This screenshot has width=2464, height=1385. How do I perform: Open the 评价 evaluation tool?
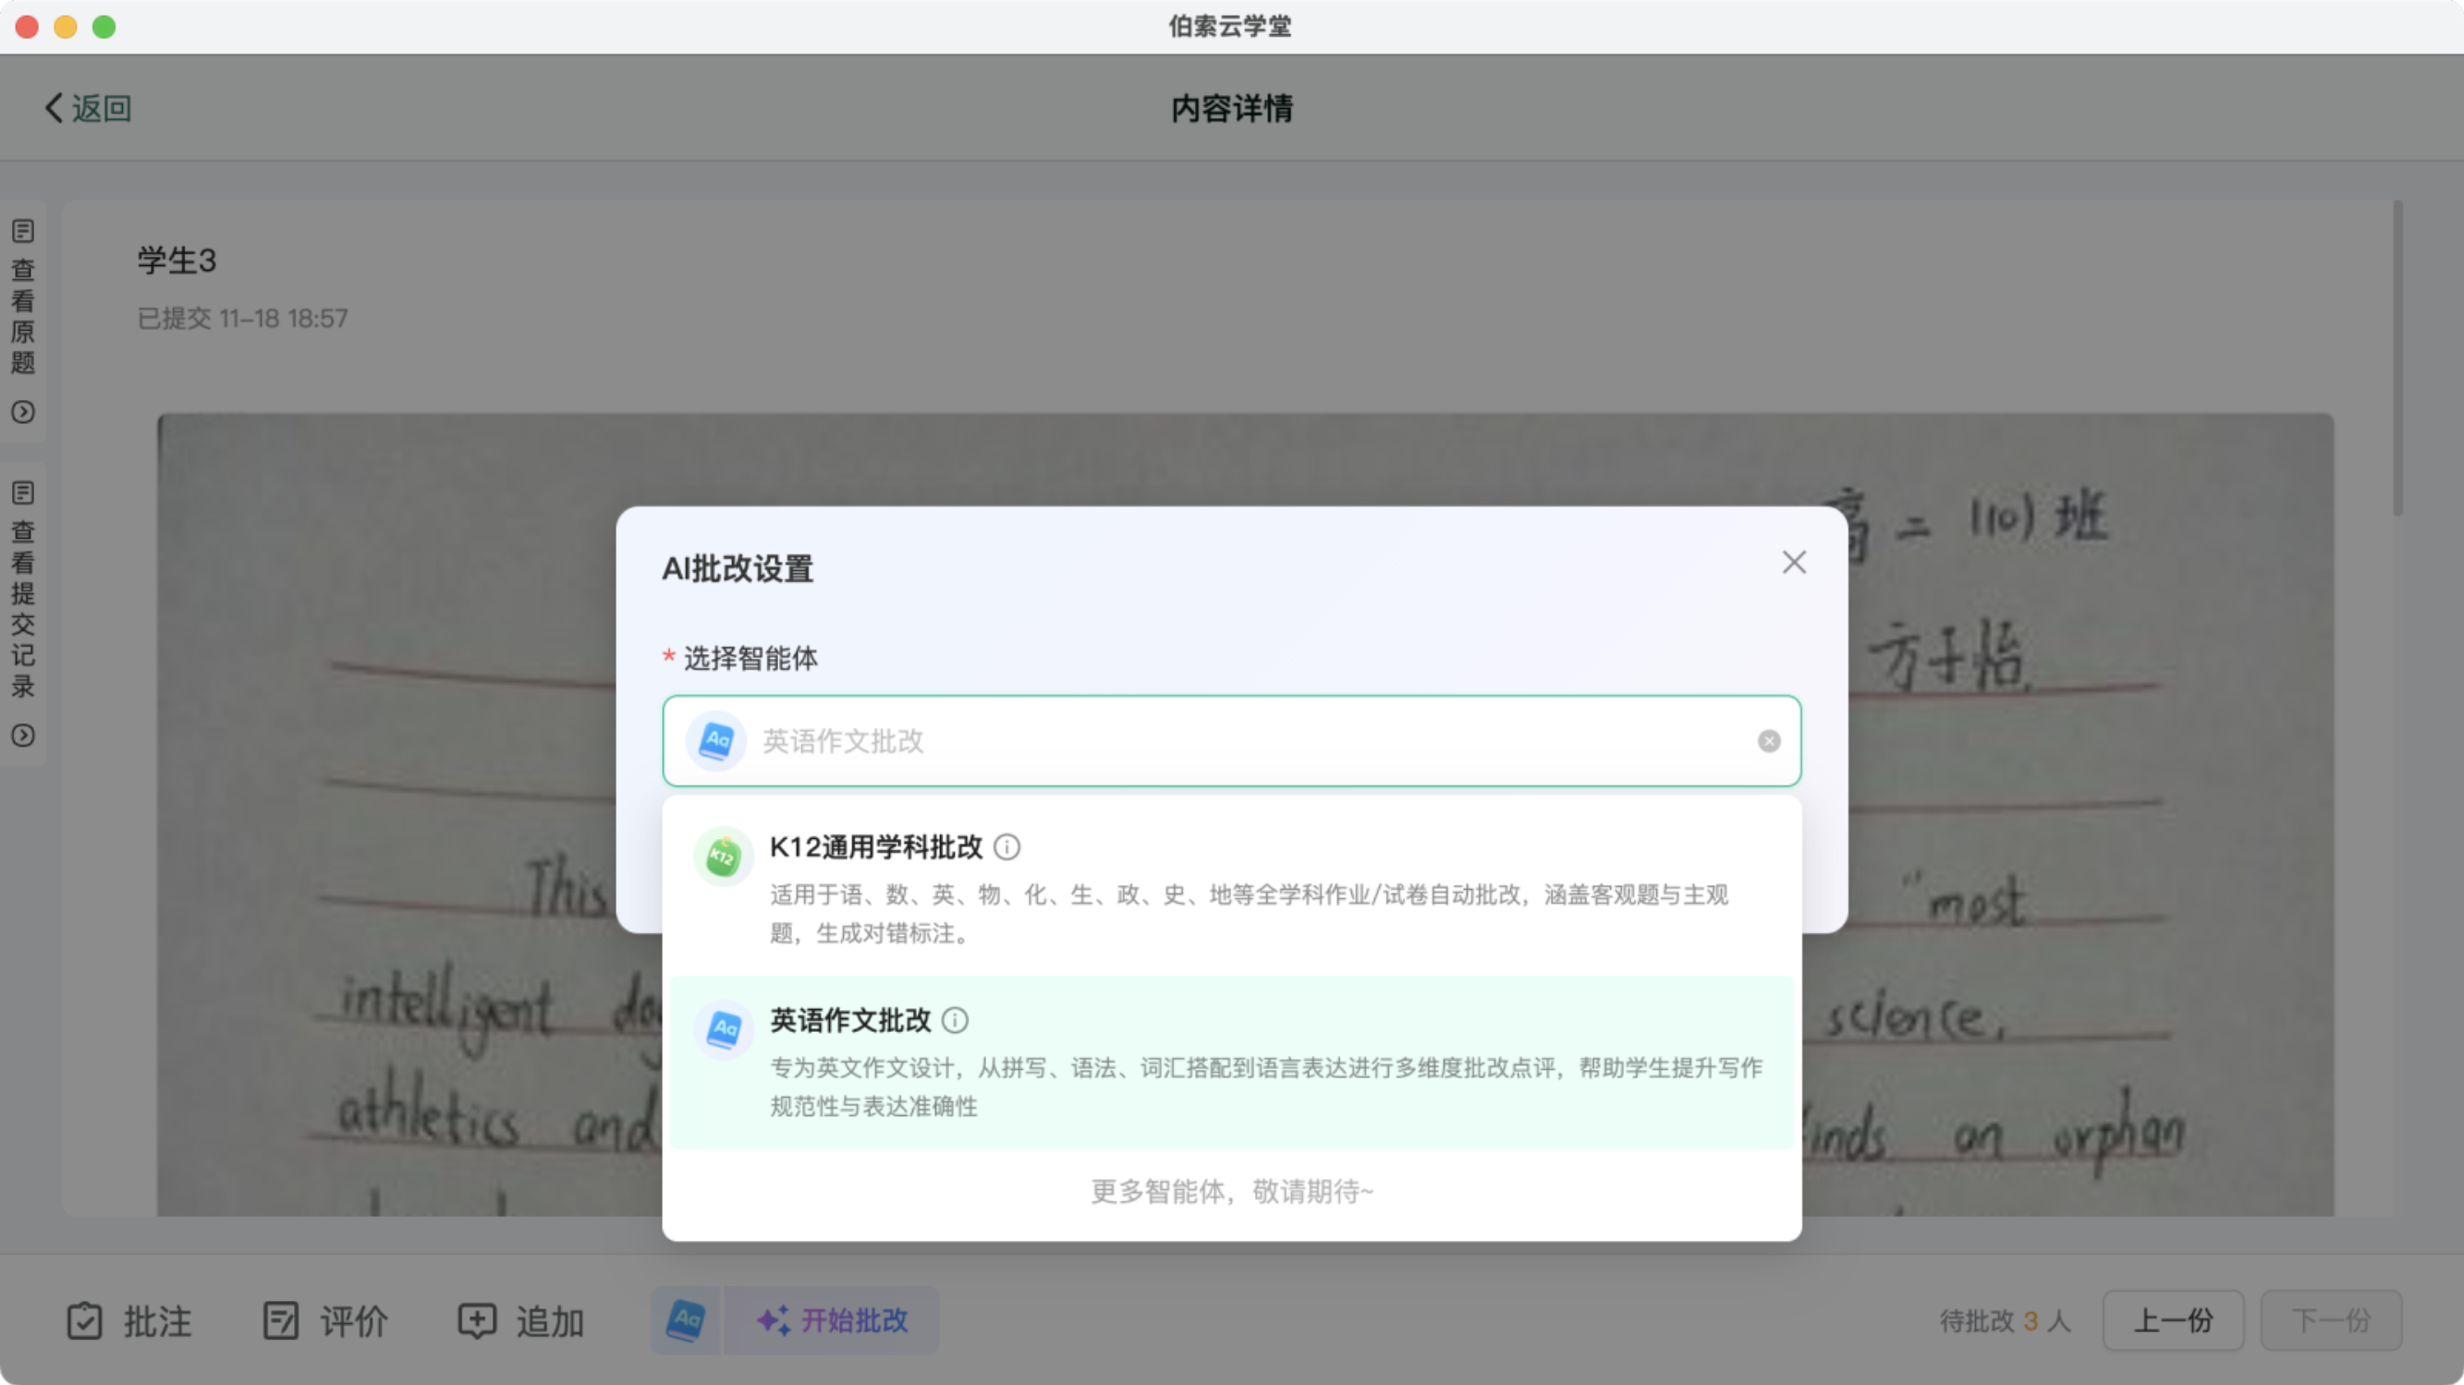click(325, 1321)
